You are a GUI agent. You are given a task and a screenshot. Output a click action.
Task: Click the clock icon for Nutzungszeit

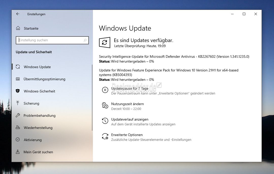point(105,105)
